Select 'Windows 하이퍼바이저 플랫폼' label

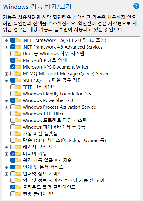click(54, 127)
